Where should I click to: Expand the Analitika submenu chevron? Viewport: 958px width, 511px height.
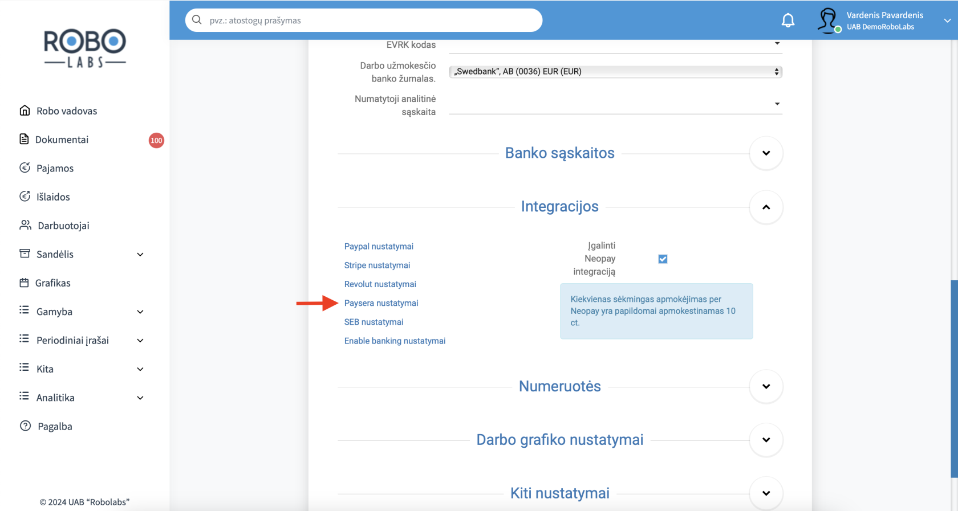[140, 398]
